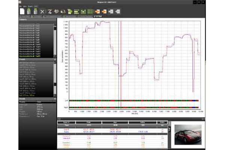Click the Left red-green event bar below chart
Screen dimensions: 225x150
coord(134,100)
